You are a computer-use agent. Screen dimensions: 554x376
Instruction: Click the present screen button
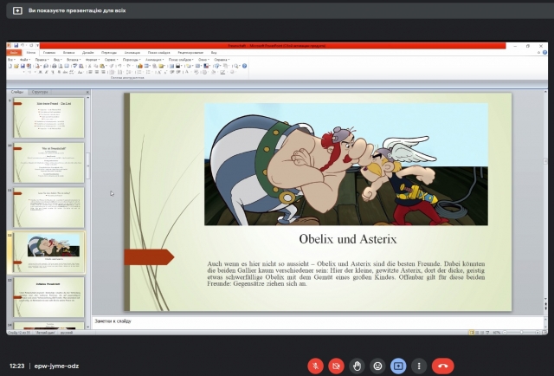(x=398, y=366)
